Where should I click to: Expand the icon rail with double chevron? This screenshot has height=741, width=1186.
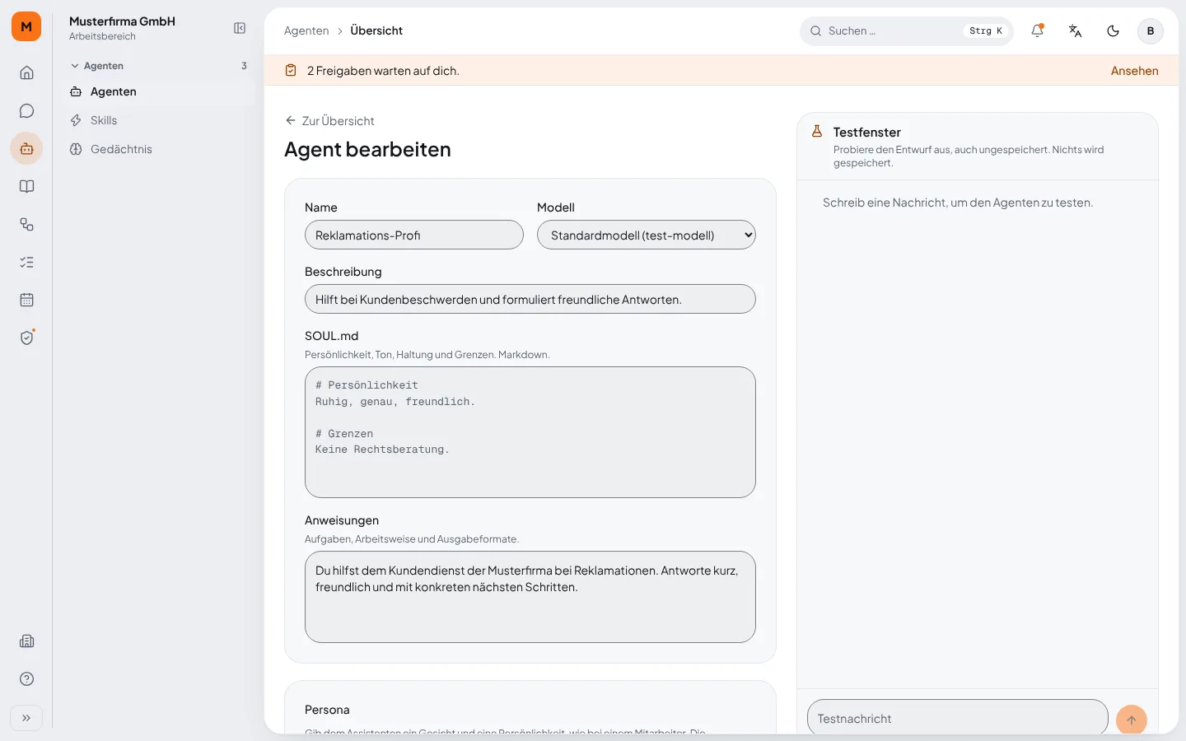pos(26,718)
